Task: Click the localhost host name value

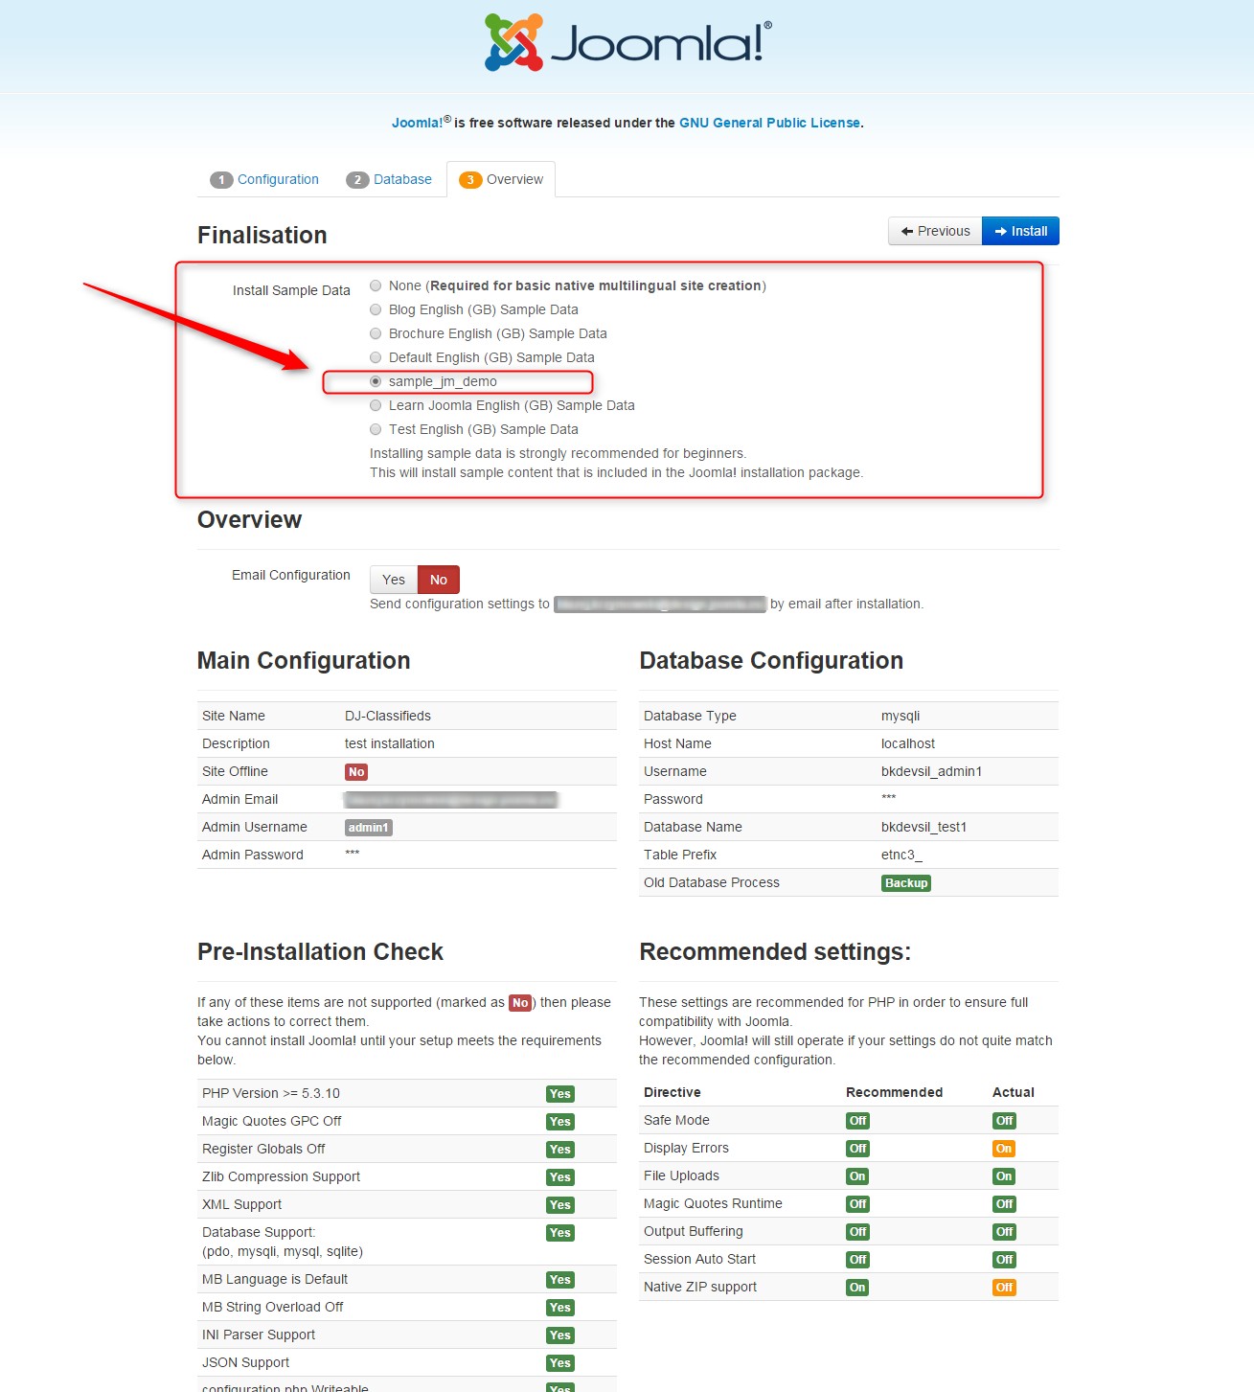Action: 908,743
